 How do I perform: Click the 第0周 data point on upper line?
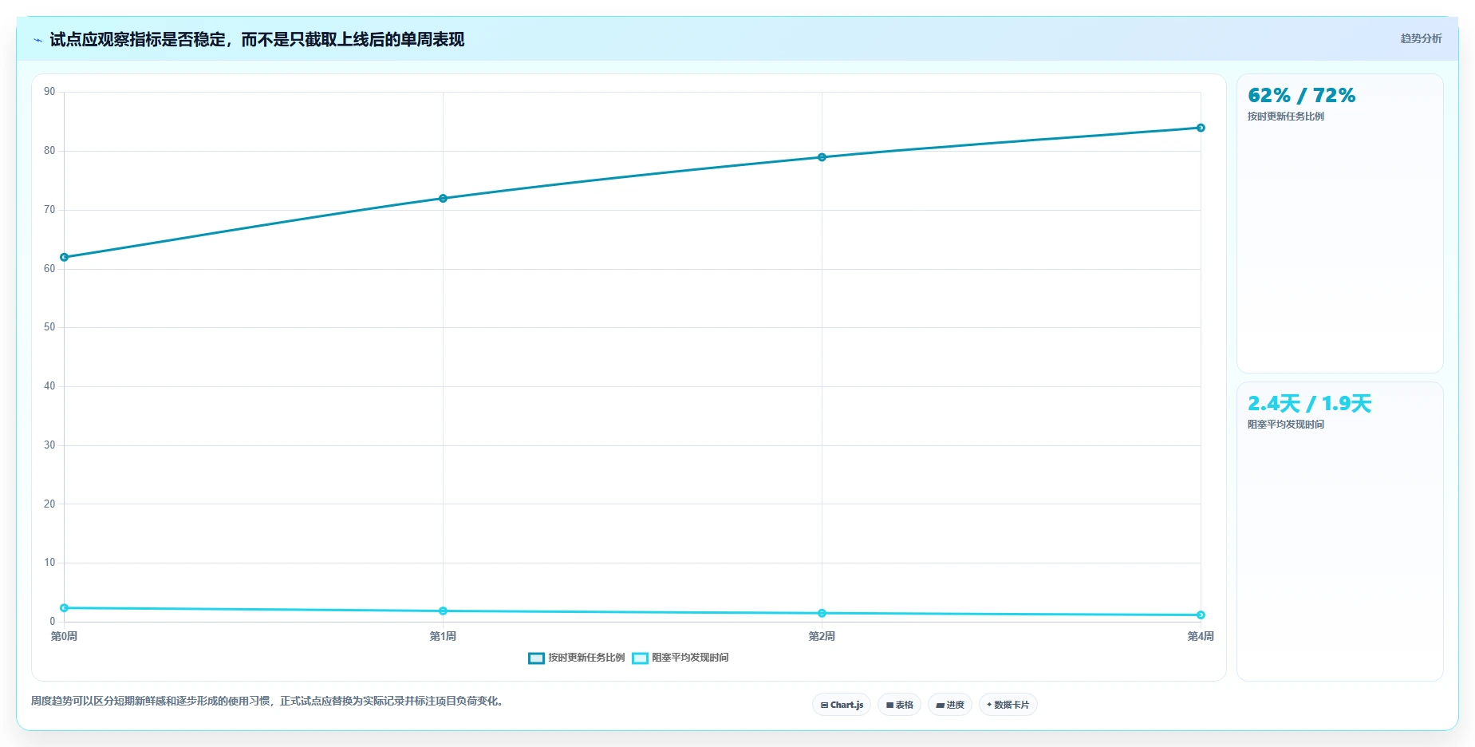pyautogui.click(x=65, y=257)
